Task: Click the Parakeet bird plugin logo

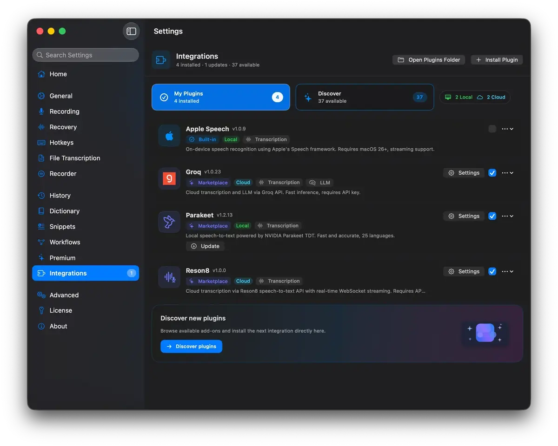Action: coord(169,222)
